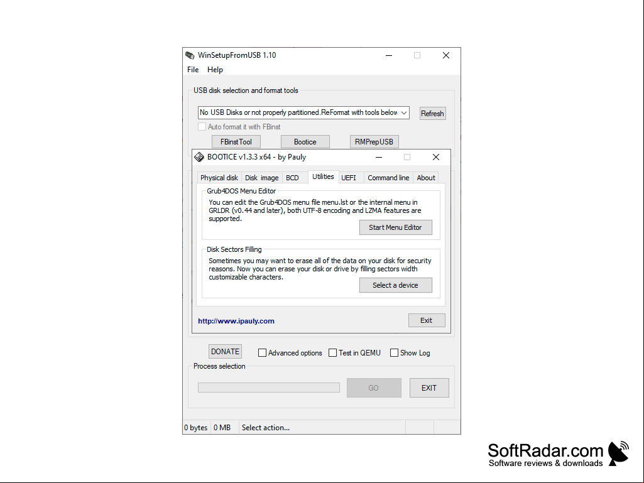The image size is (644, 483).
Task: Click the BOOTICE title bar icon
Action: point(199,157)
